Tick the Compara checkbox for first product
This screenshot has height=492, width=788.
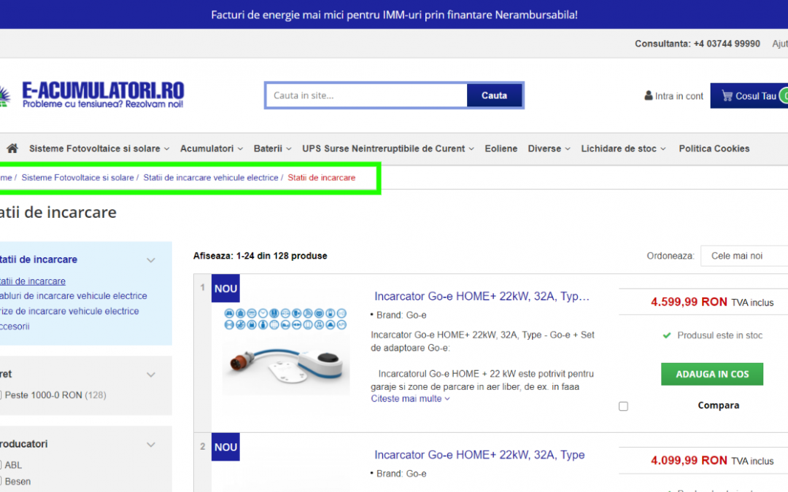pos(623,406)
